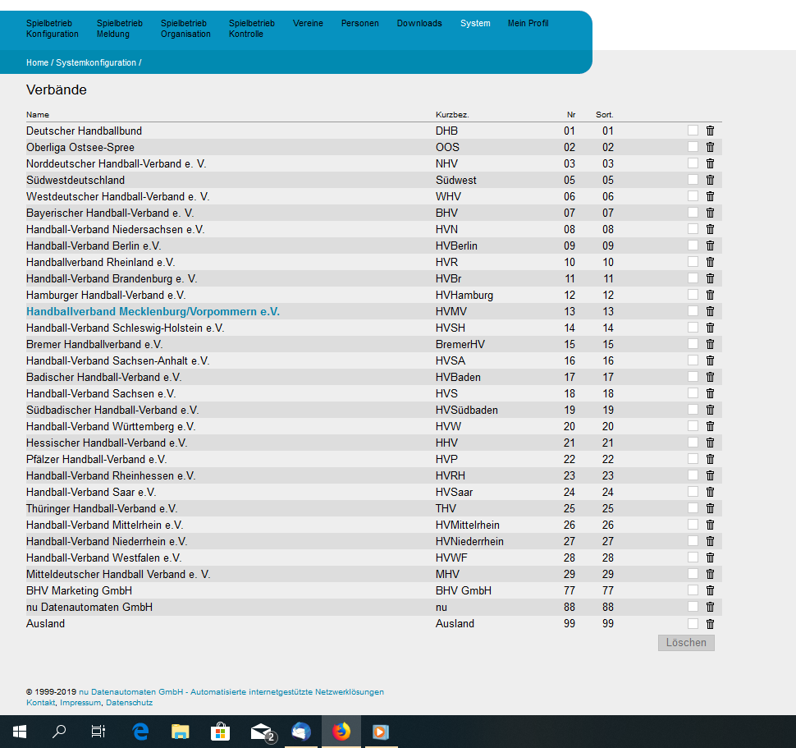796x748 pixels.
Task: Click the Windows Start button
Action: pyautogui.click(x=20, y=731)
